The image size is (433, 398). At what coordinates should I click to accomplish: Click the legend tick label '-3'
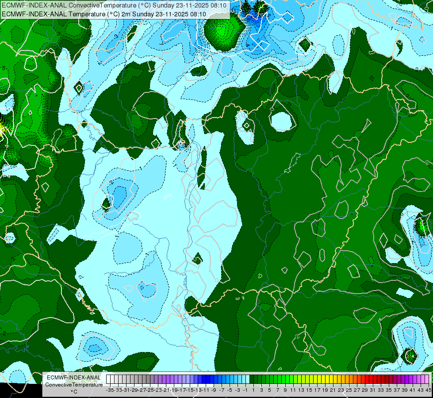pos(237,390)
